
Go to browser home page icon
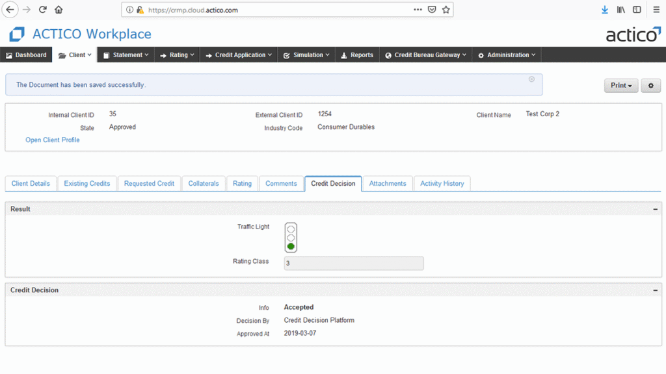pyautogui.click(x=59, y=10)
